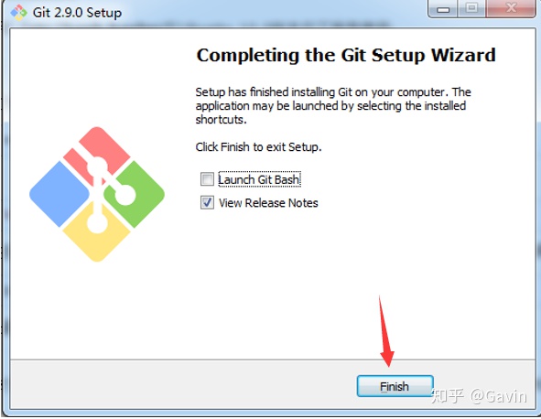The width and height of the screenshot is (541, 419).
Task: Click the 'View Release Notes' label text
Action: (268, 203)
